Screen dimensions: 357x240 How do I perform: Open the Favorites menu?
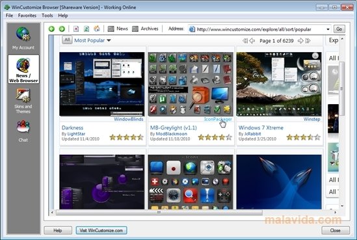(x=27, y=16)
